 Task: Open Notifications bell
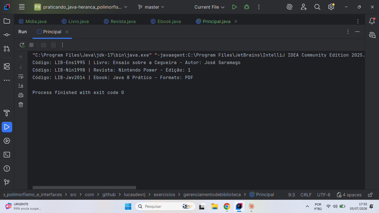point(372,21)
